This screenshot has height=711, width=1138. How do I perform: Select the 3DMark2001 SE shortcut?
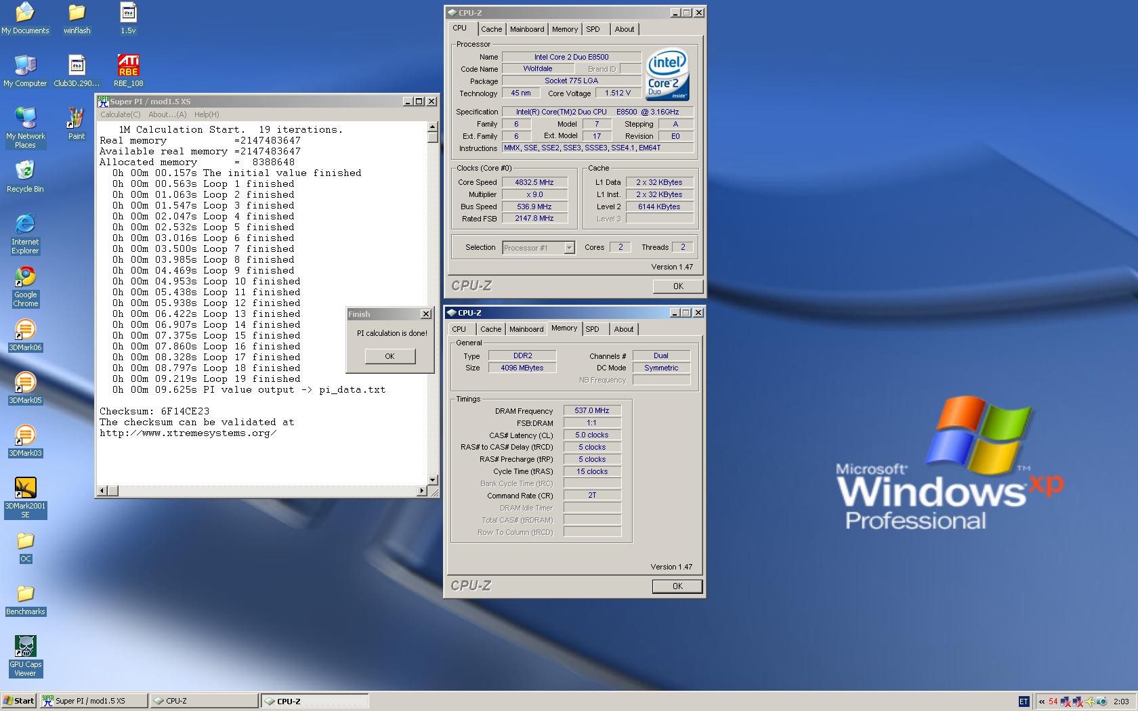[x=25, y=498]
